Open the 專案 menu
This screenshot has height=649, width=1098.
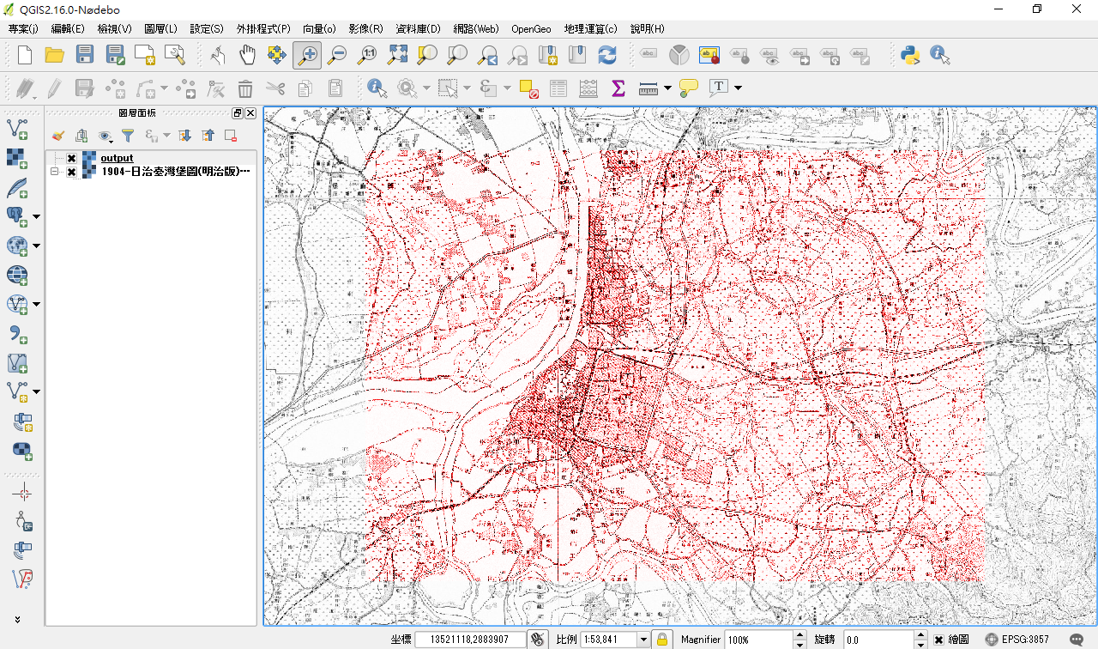pyautogui.click(x=23, y=28)
